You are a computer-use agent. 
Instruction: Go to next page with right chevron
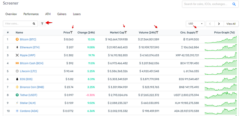click(219, 24)
